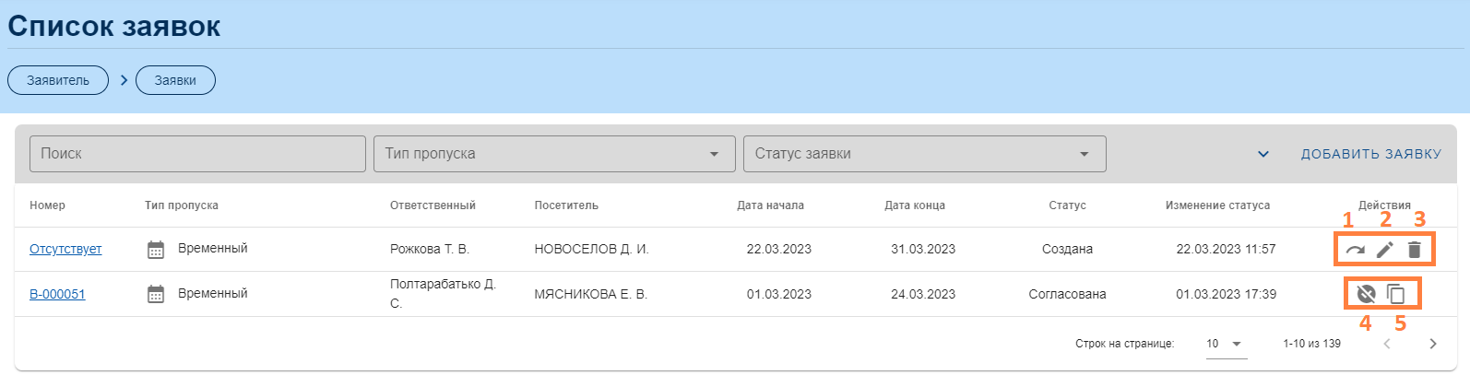1470x387 pixels.
Task: Change the rows per page value of 10
Action: (1225, 344)
